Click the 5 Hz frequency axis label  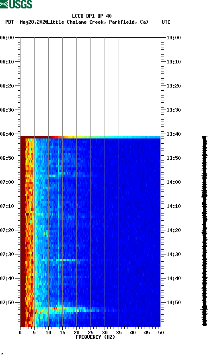(34, 333)
